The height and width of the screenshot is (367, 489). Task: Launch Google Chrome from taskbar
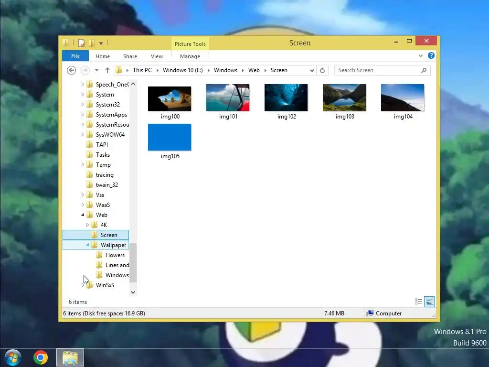click(x=41, y=357)
